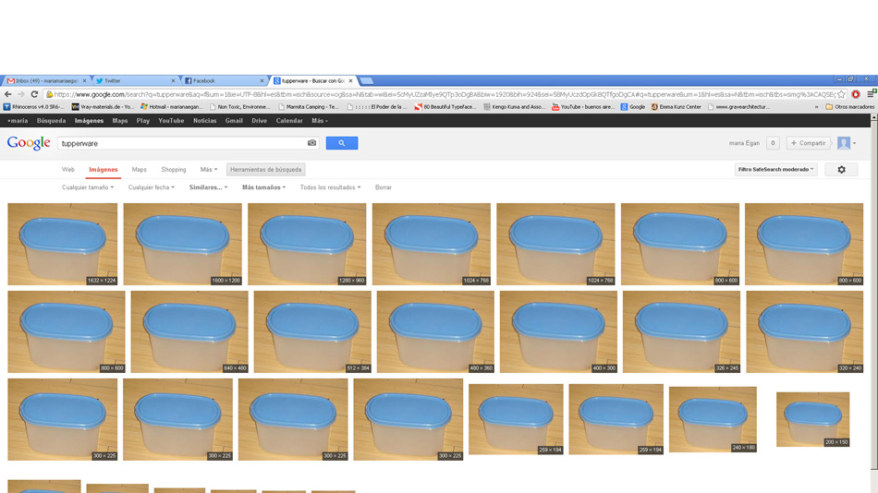Bookmark this page with the star icon
Screen dimensions: 878x493
pyautogui.click(x=841, y=94)
